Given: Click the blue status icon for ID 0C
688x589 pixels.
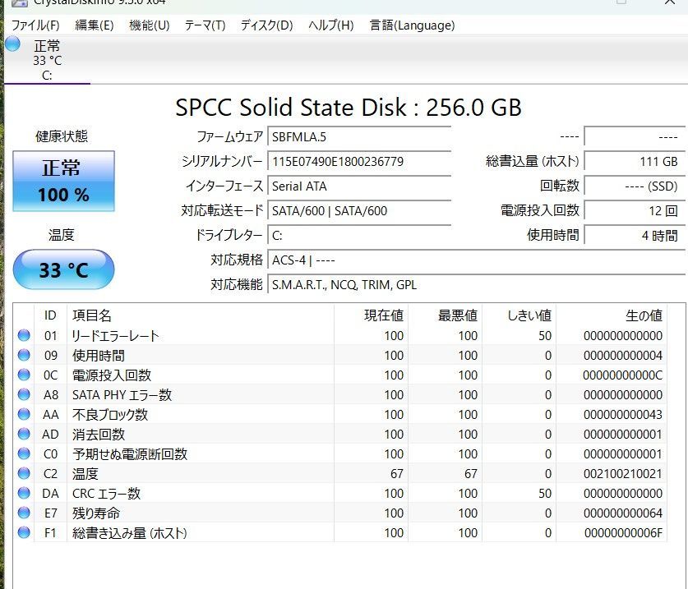Looking at the screenshot, I should (x=24, y=375).
